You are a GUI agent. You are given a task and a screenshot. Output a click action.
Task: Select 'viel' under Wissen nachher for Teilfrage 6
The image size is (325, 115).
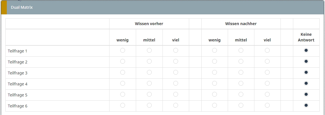coord(267,105)
